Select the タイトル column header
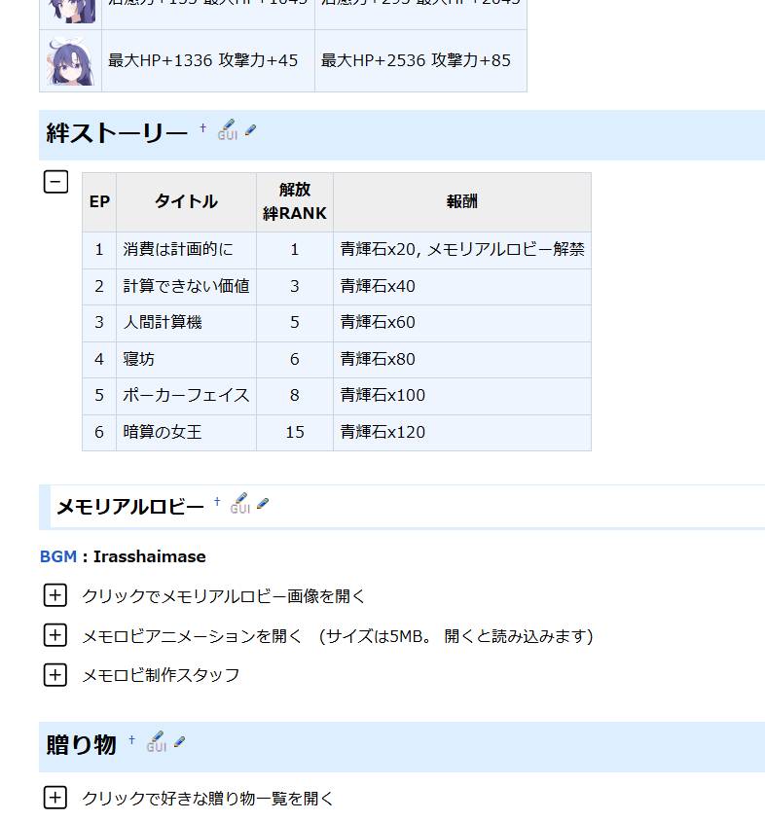The height and width of the screenshot is (821, 765). [186, 201]
